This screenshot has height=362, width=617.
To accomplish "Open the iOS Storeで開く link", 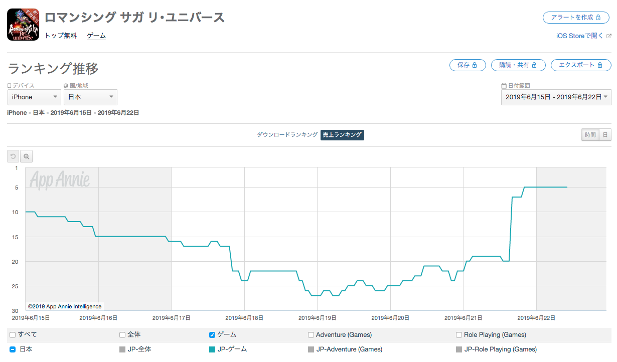I will 580,36.
